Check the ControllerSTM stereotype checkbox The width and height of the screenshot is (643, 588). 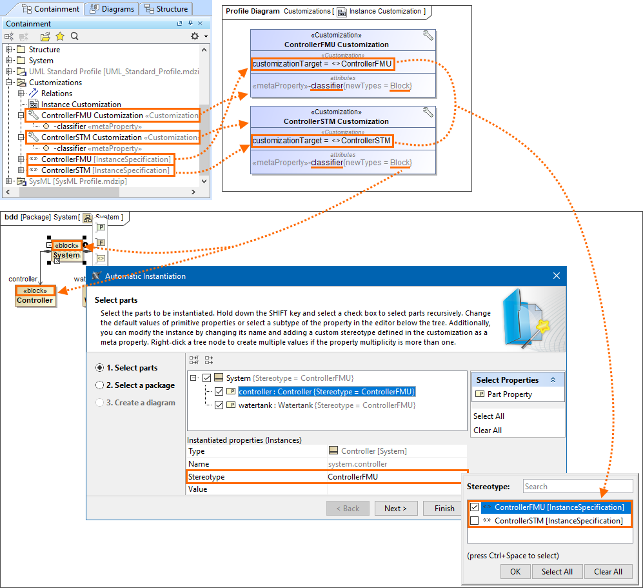click(475, 521)
